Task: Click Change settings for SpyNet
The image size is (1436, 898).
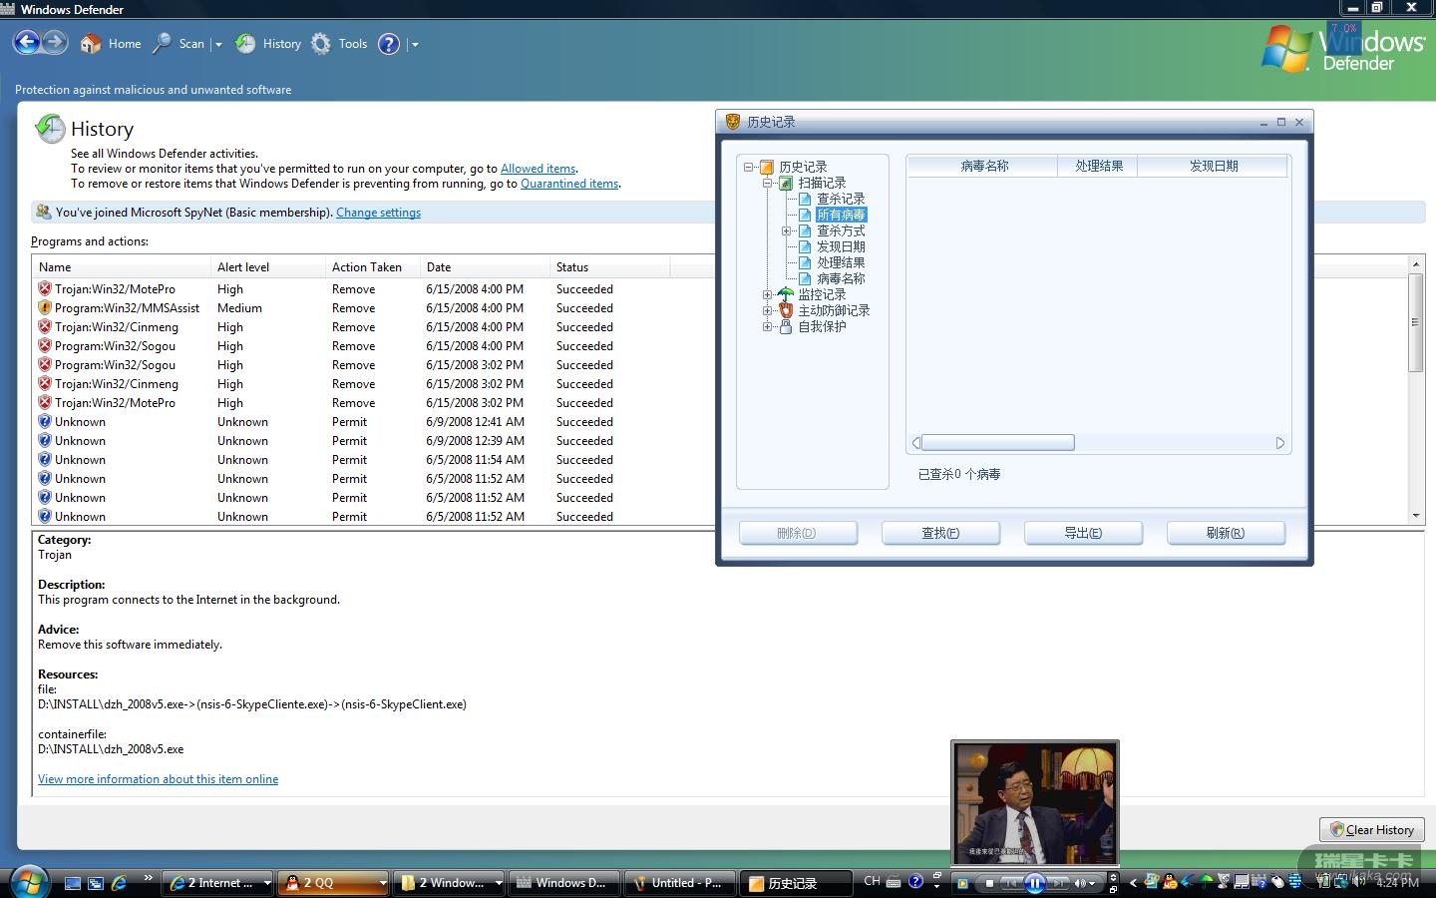Action: click(x=378, y=213)
